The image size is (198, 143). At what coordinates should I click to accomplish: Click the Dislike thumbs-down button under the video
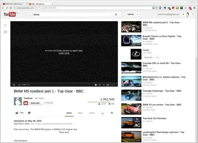coord(29,113)
